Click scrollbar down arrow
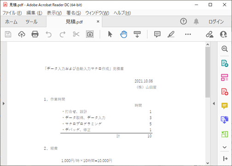This screenshot has width=232, height=166. [x=208, y=163]
